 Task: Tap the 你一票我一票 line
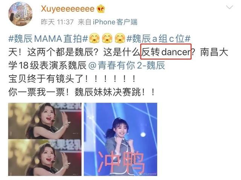(x=81, y=92)
